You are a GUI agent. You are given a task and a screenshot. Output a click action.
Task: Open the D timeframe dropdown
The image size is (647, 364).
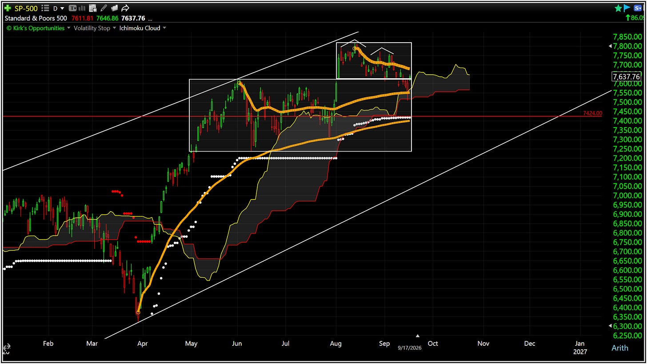click(x=59, y=8)
